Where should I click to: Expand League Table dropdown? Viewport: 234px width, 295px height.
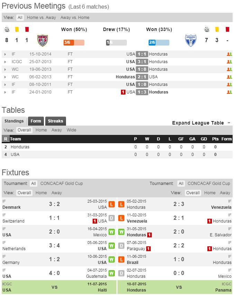coord(201,123)
